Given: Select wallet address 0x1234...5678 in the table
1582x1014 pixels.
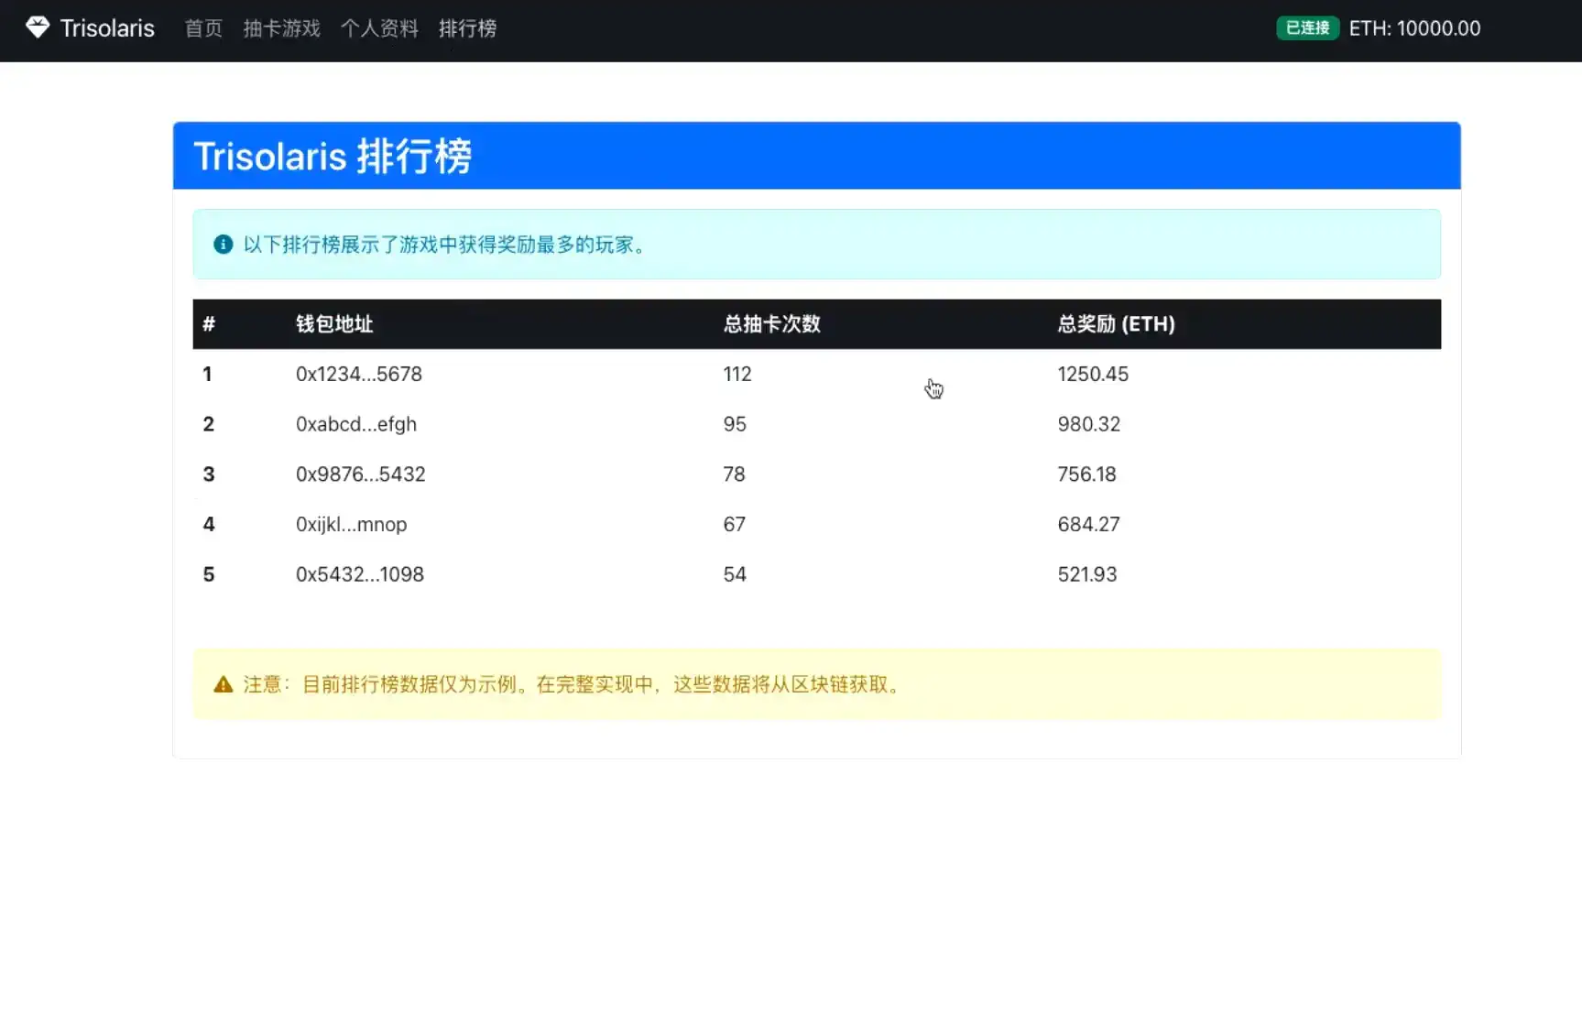Looking at the screenshot, I should (358, 374).
